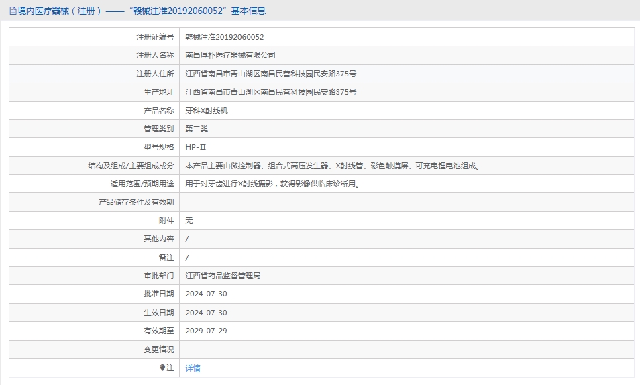Select expiry date 2029-07-29
The image size is (640, 385).
point(206,331)
